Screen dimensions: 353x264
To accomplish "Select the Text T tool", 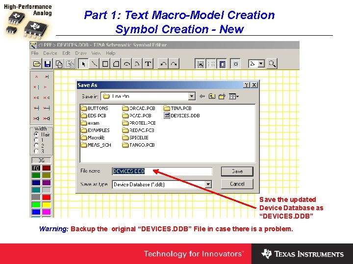I will coord(148,64).
